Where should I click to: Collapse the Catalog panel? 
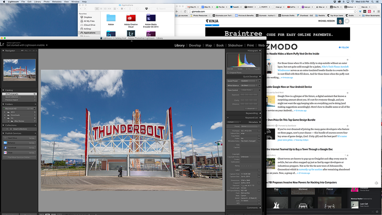pos(3,90)
